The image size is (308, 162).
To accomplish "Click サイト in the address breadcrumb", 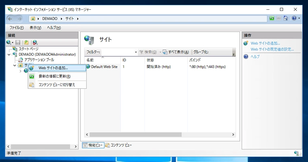I will [x=70, y=19].
